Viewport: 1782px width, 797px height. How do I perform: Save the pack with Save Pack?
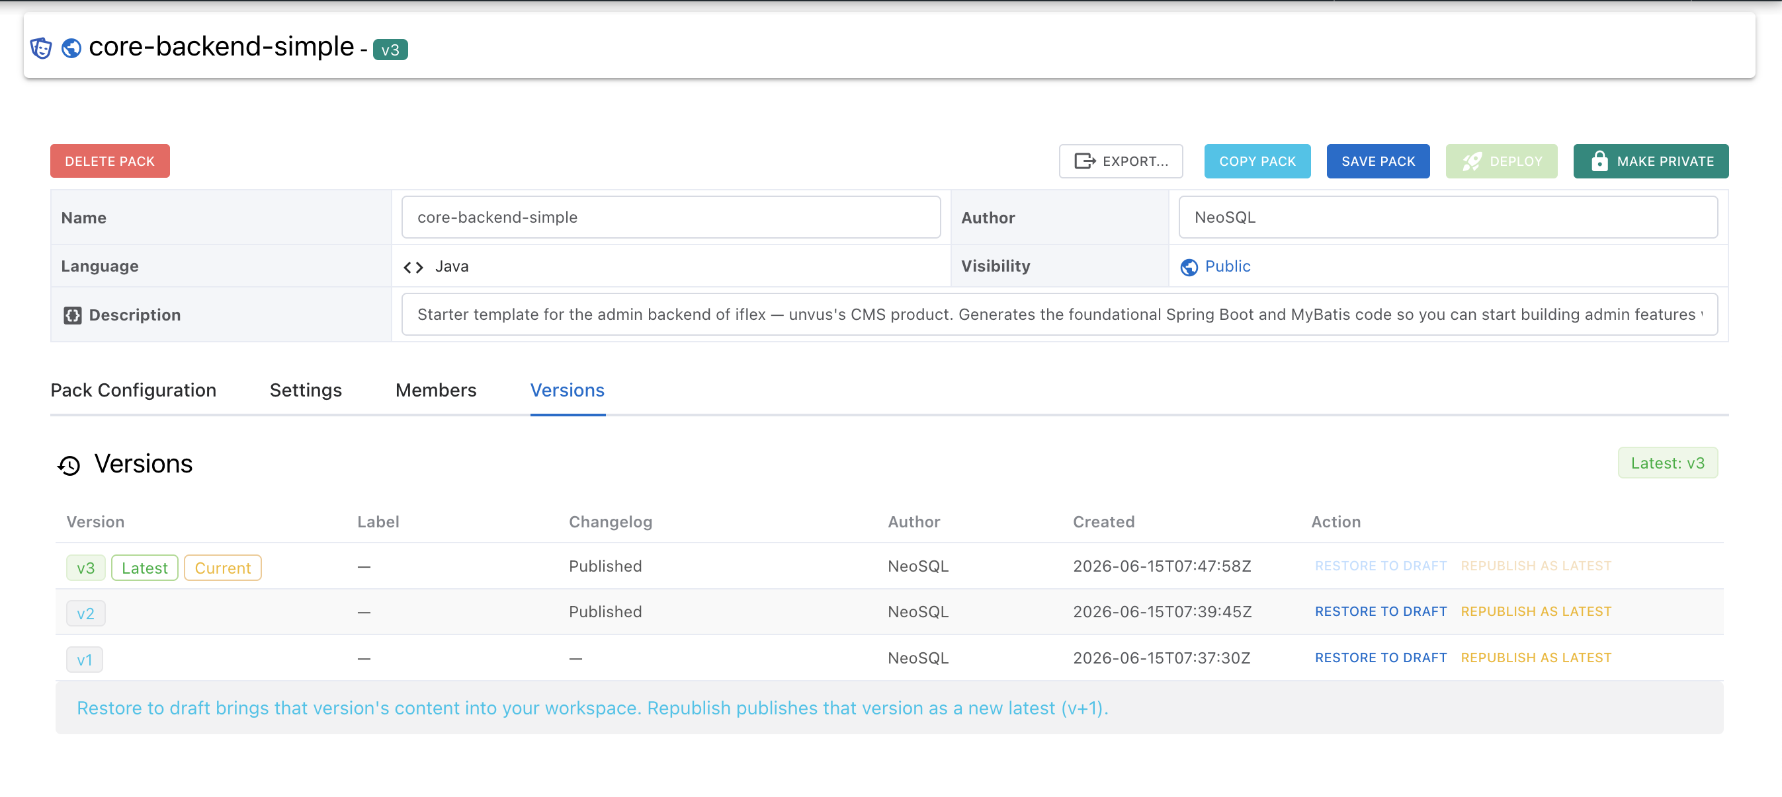coord(1378,161)
